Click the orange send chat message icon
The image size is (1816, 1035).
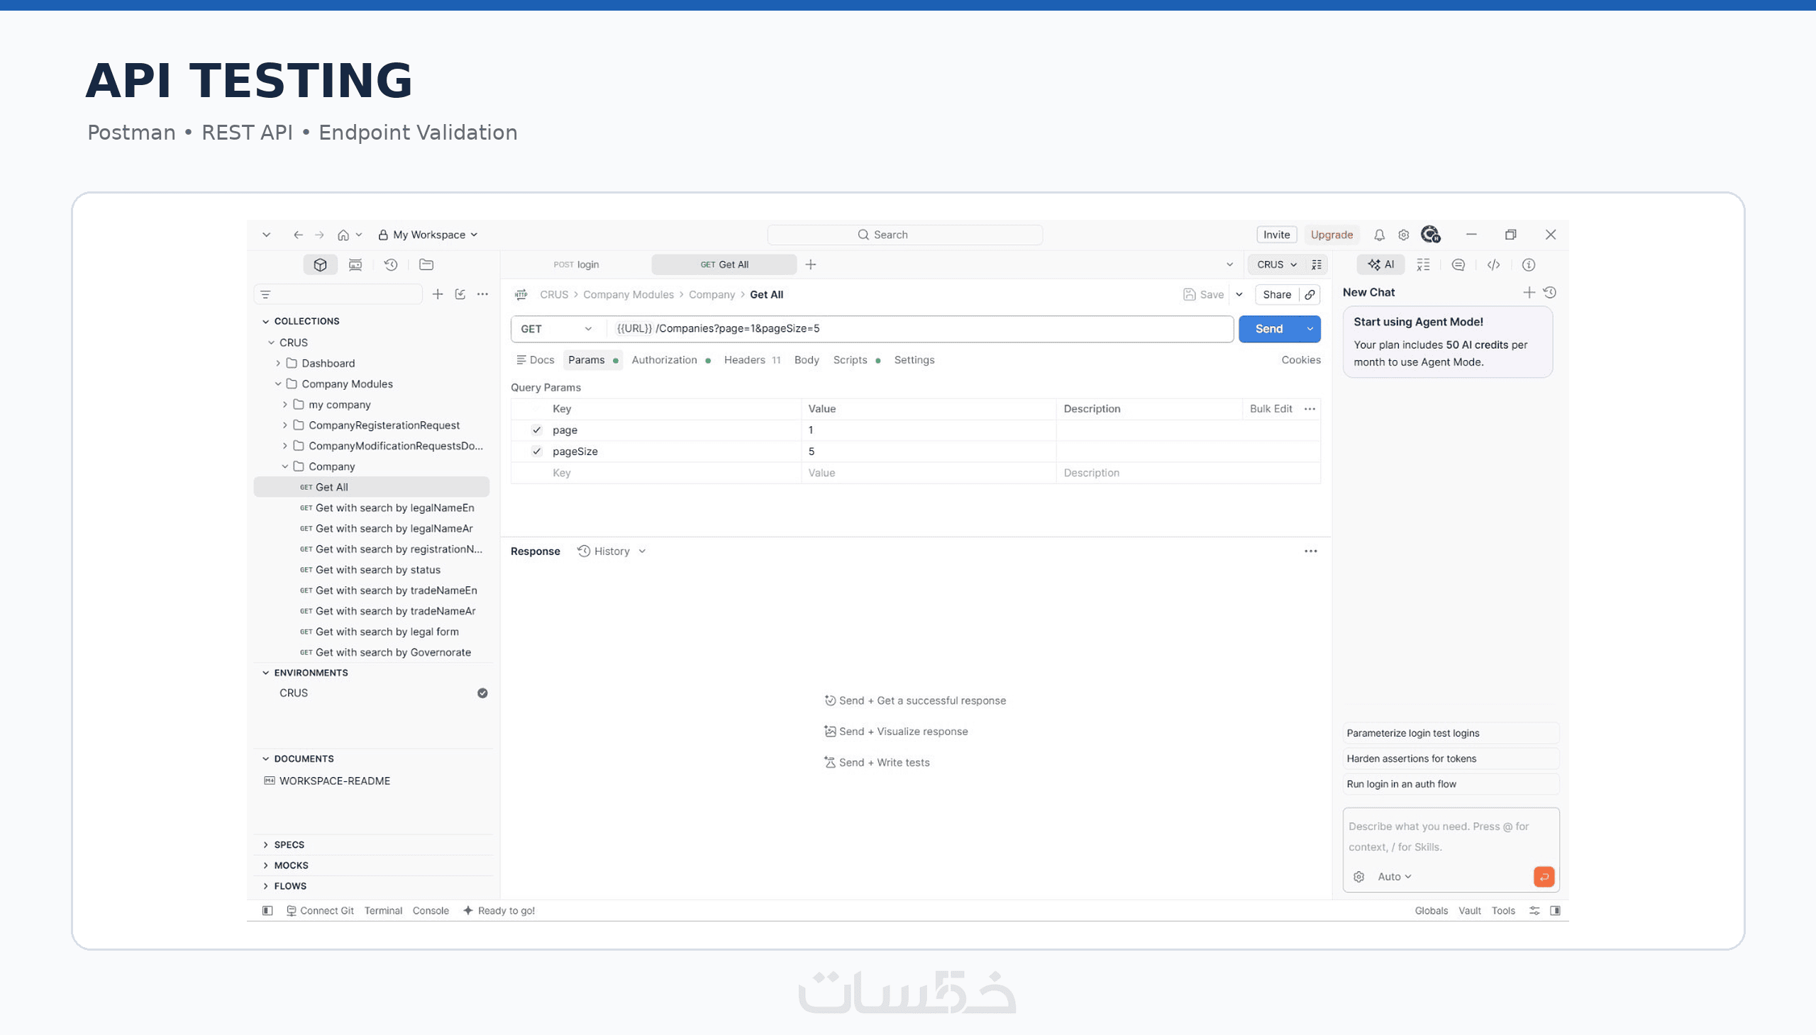click(x=1544, y=876)
